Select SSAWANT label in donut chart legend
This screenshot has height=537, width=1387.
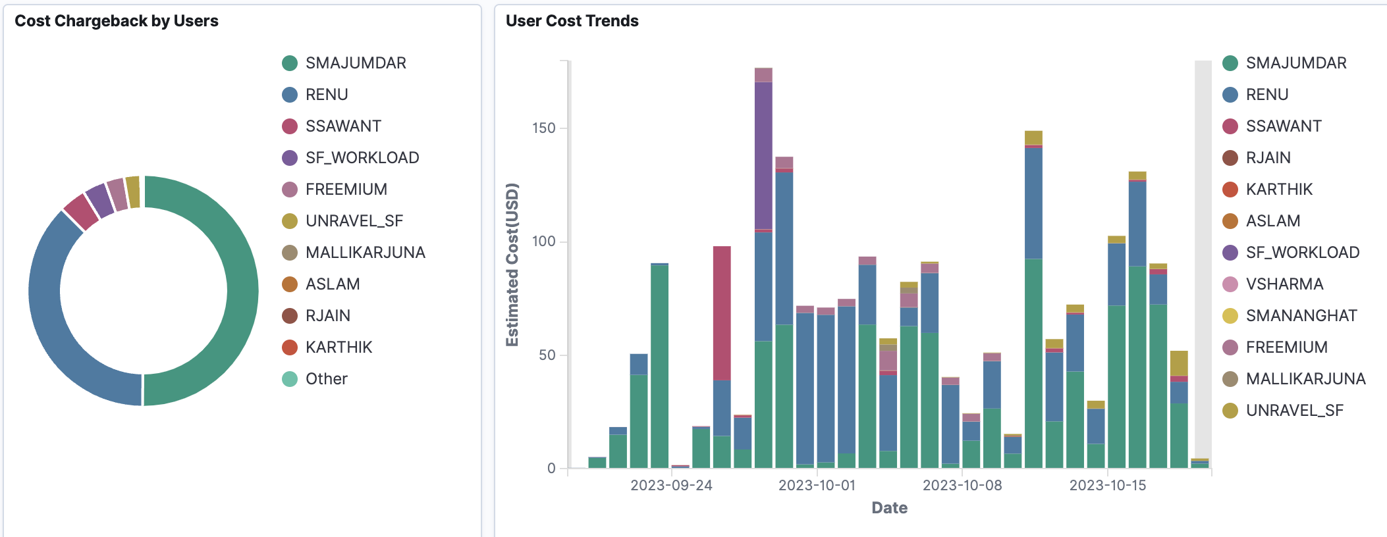(x=343, y=126)
